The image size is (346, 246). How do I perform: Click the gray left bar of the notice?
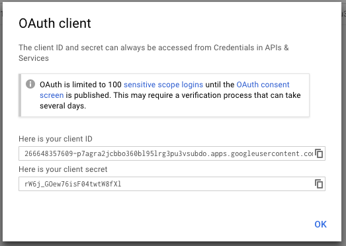(x=20, y=95)
